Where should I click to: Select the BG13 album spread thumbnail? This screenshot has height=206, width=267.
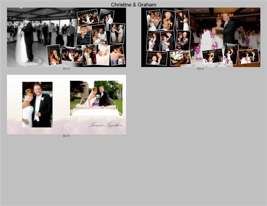tap(67, 37)
